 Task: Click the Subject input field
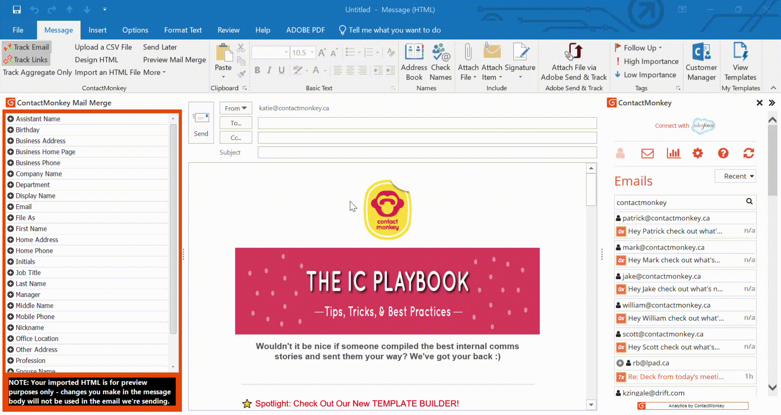427,152
